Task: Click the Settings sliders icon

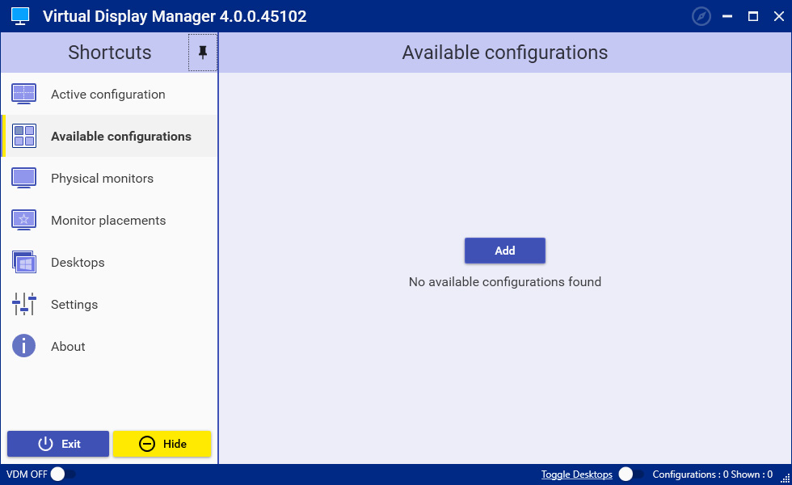Action: (23, 304)
